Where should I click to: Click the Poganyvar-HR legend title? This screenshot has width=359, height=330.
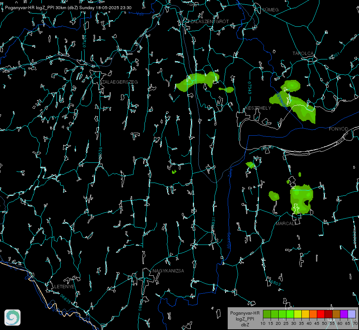tap(245, 313)
